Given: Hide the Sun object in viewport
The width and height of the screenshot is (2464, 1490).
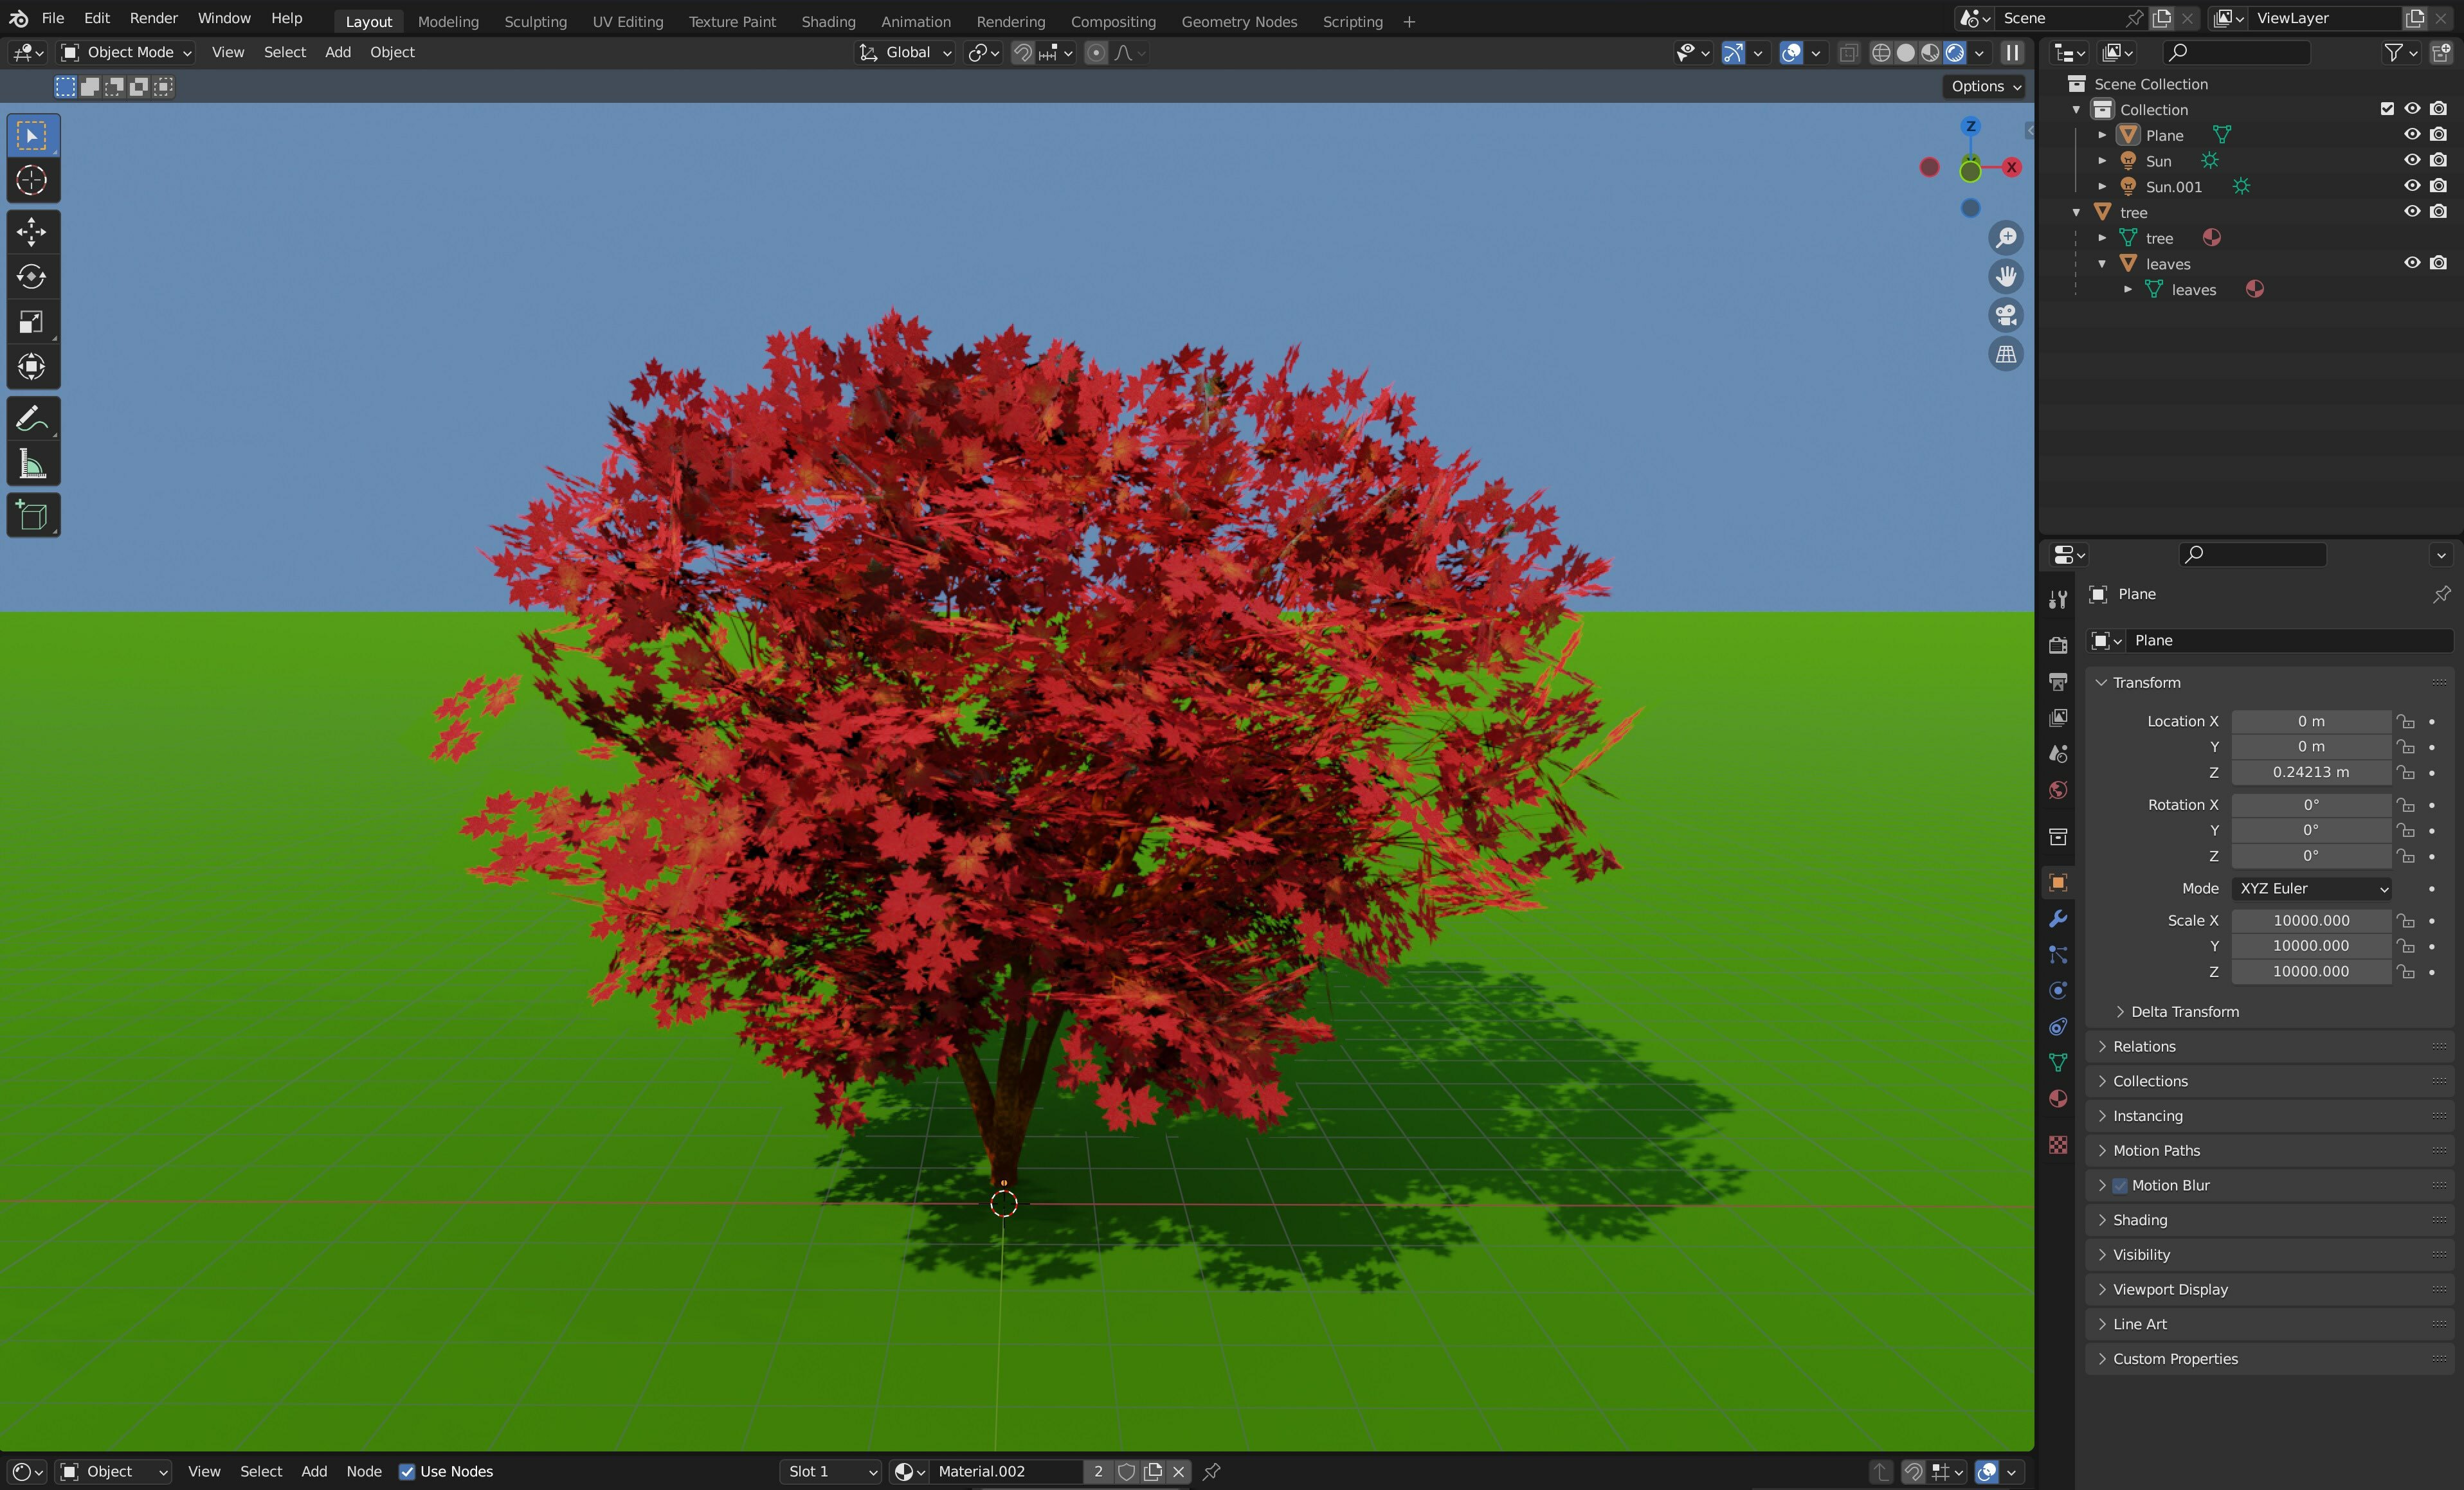Looking at the screenshot, I should (2412, 160).
